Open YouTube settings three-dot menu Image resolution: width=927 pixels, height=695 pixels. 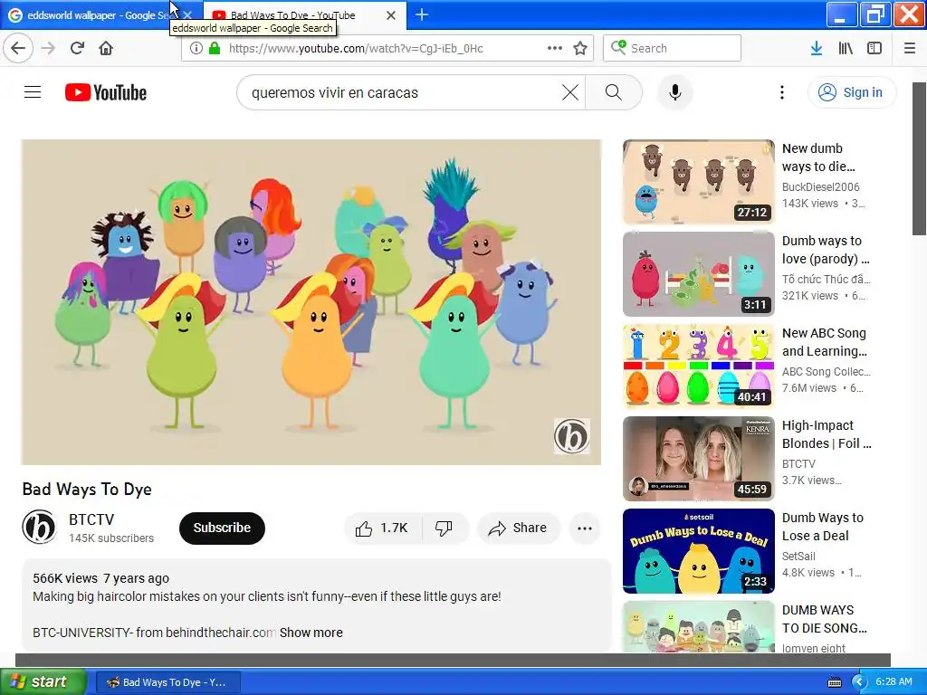[782, 92]
